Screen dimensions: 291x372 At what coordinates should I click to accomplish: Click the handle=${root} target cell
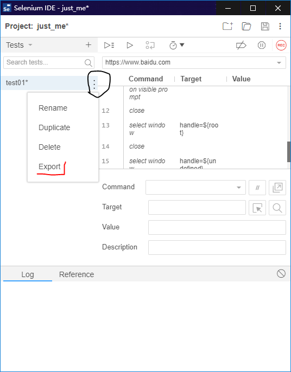(x=199, y=129)
